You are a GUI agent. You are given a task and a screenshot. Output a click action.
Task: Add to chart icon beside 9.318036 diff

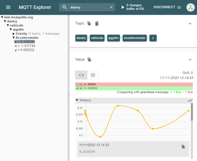coord(78,88)
